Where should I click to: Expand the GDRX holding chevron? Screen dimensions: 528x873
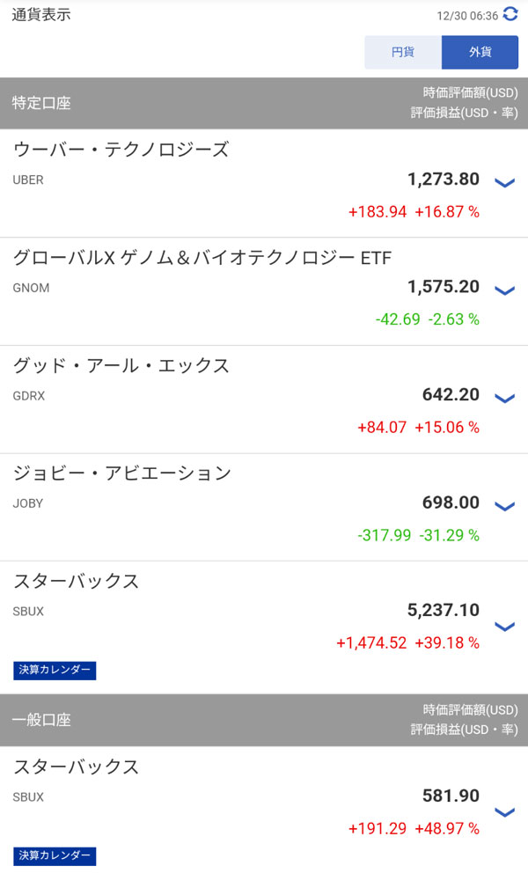[x=504, y=399]
